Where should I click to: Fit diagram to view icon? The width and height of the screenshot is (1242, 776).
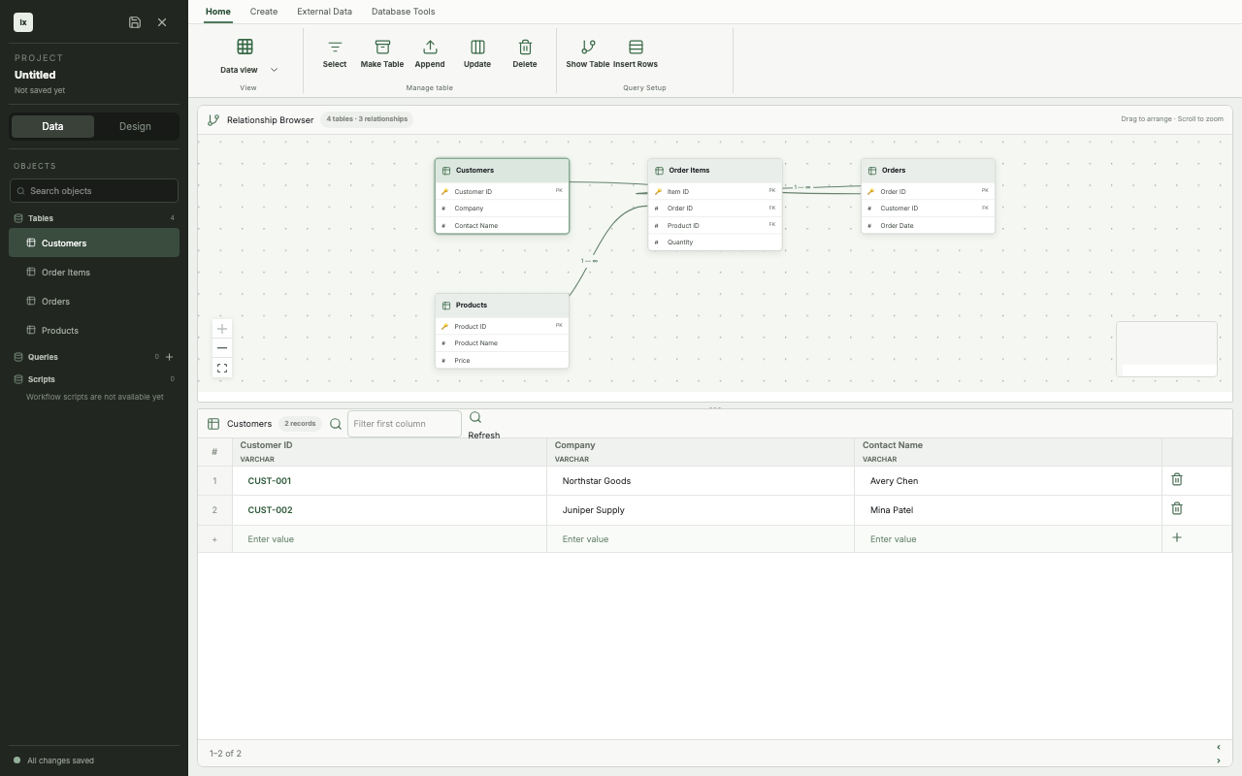pos(222,369)
